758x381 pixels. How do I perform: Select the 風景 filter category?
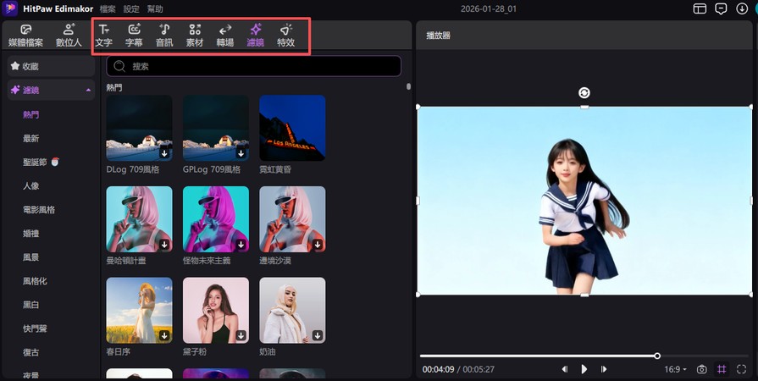[x=31, y=257]
